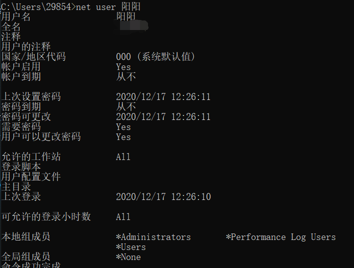Click Yes next to 帐户启用
The image size is (354, 268).
click(123, 67)
